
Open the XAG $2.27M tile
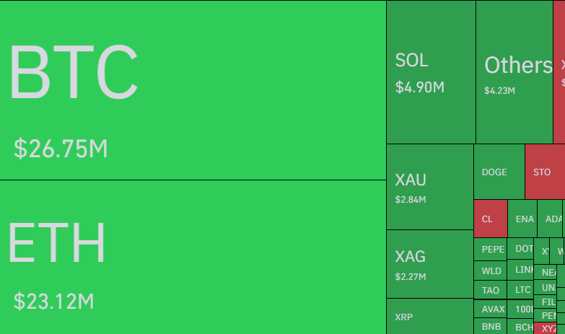429,264
